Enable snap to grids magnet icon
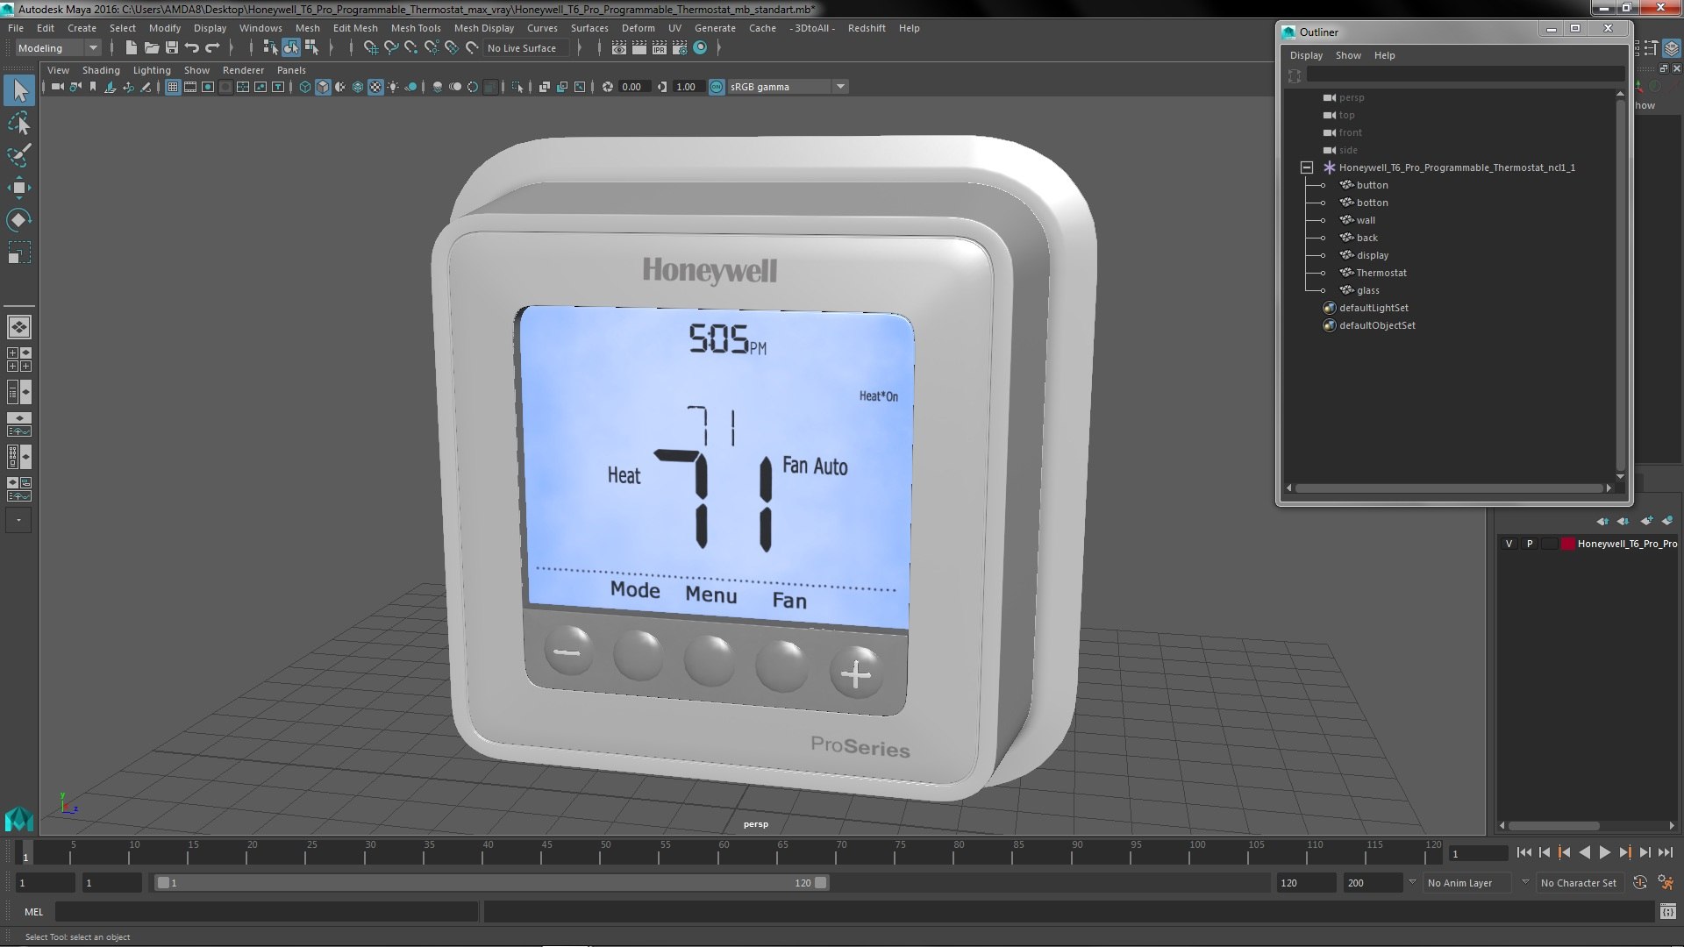This screenshot has width=1684, height=947. (370, 48)
